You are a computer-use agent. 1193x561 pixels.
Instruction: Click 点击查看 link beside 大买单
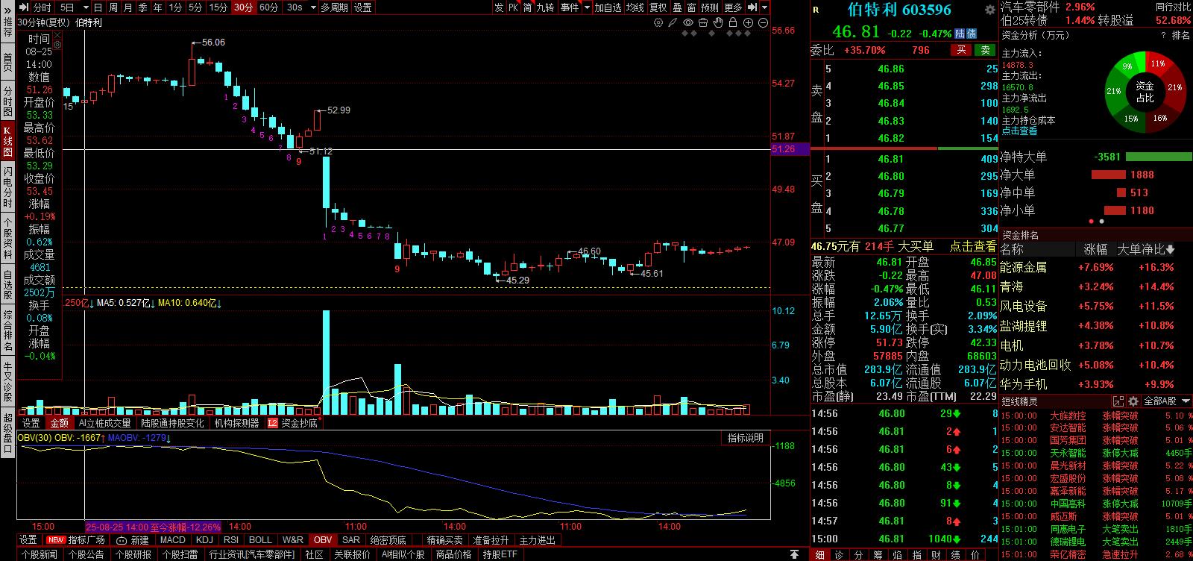(x=973, y=246)
